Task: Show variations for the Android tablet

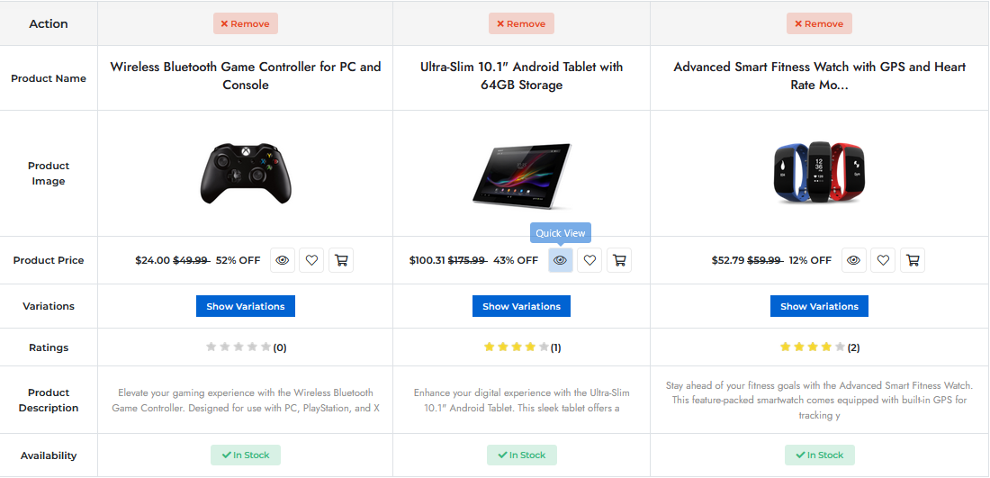Action: tap(521, 306)
